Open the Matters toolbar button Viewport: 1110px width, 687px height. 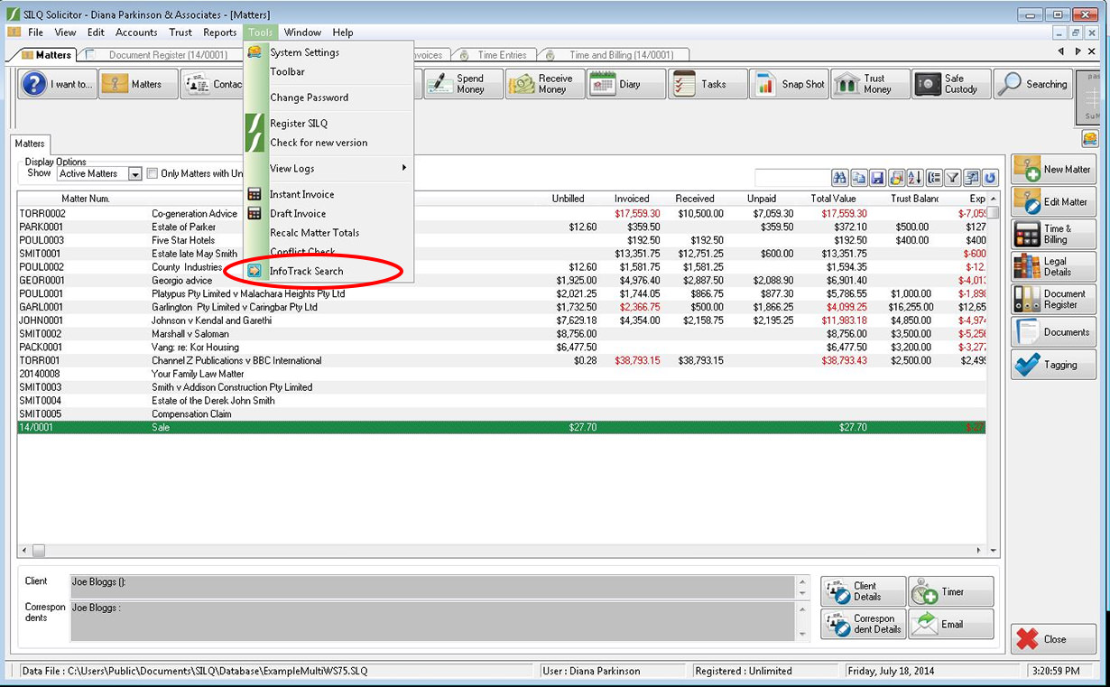(138, 84)
